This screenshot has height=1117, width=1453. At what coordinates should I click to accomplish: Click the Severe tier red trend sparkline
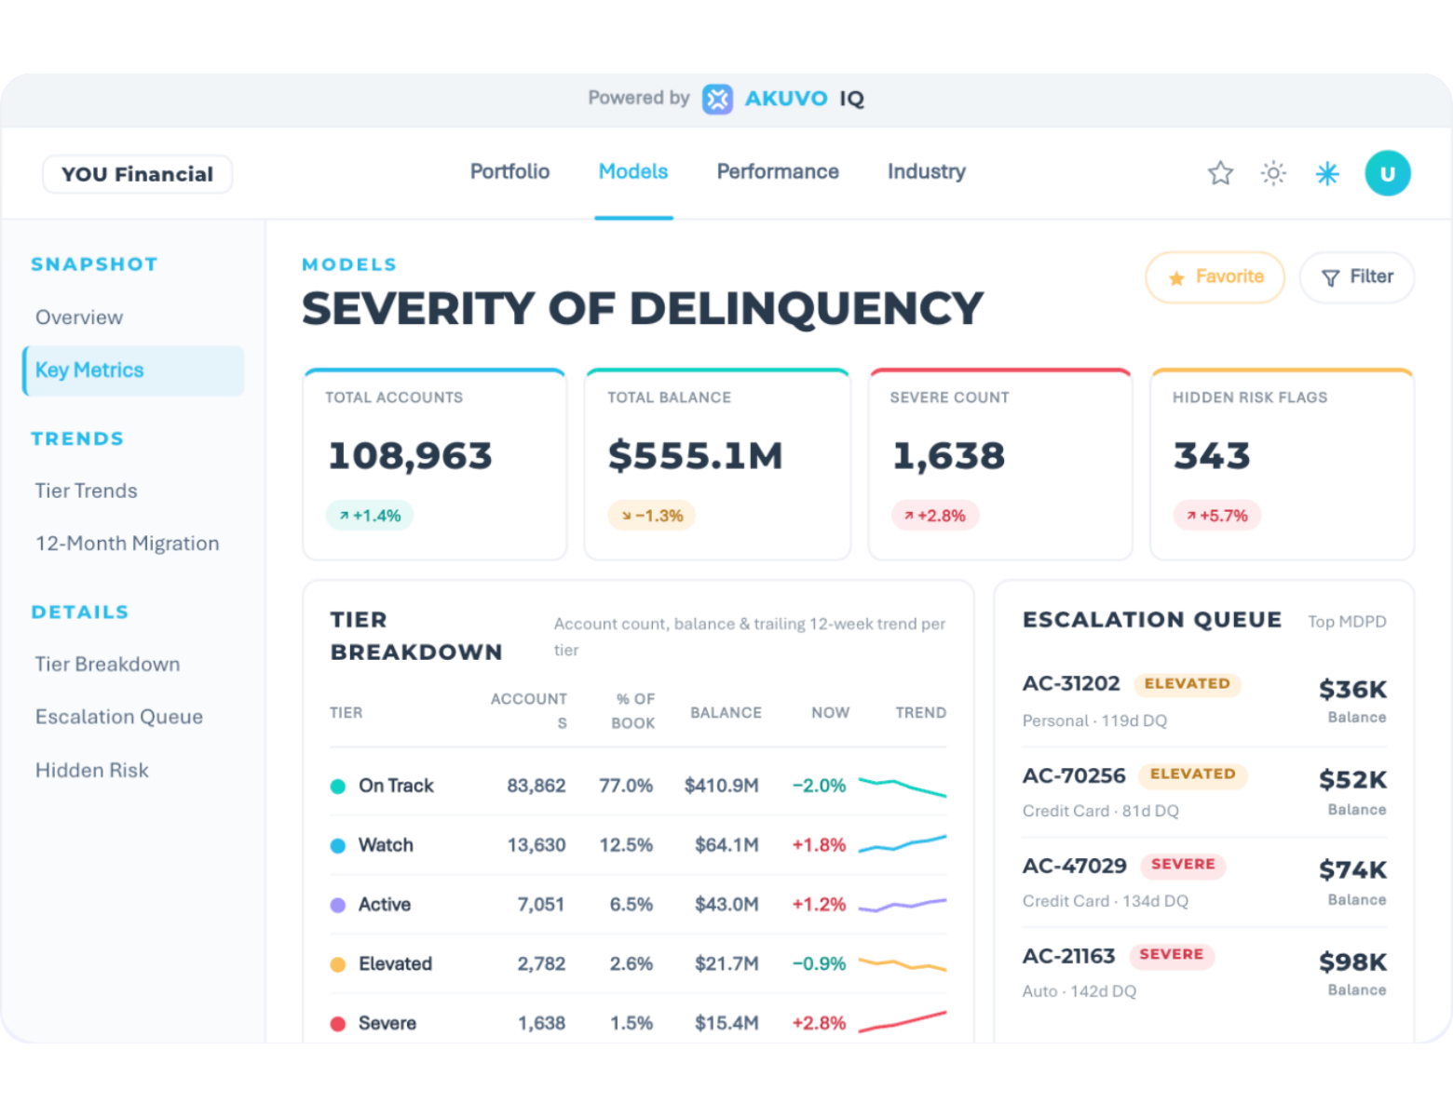click(903, 1022)
